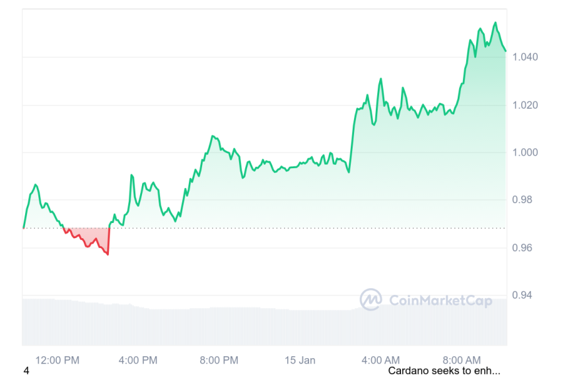Click the gray volume area below the chart

(x=198, y=327)
